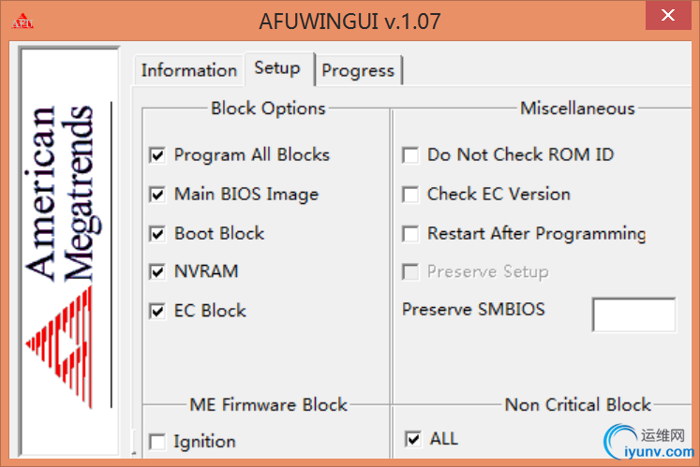Disable the Boot Block option

[x=157, y=234]
